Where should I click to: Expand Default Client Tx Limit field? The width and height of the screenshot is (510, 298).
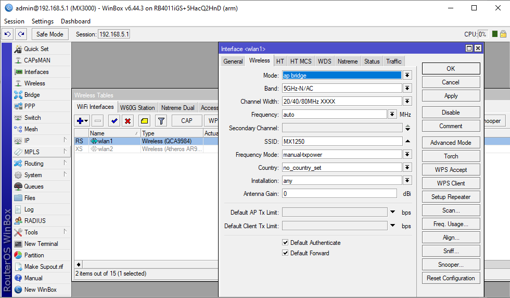click(392, 226)
